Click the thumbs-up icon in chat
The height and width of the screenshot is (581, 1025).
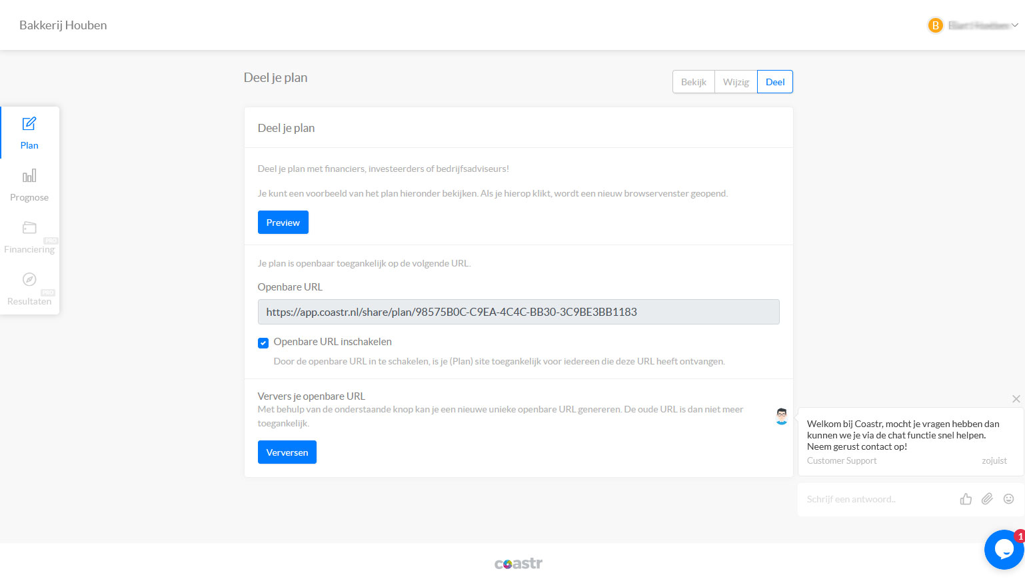coord(966,499)
